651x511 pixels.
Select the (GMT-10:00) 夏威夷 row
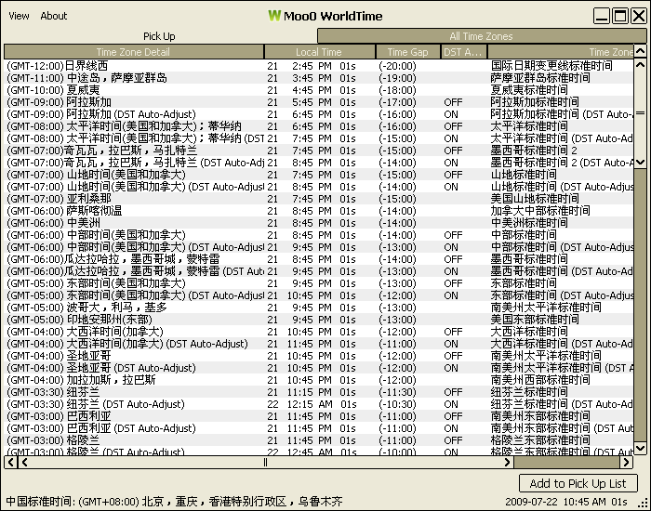(319, 90)
